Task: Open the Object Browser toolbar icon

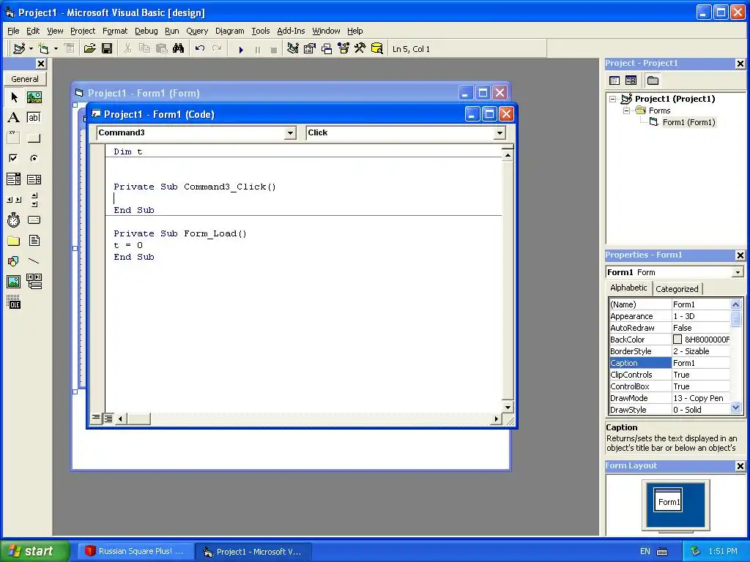Action: pyautogui.click(x=344, y=49)
